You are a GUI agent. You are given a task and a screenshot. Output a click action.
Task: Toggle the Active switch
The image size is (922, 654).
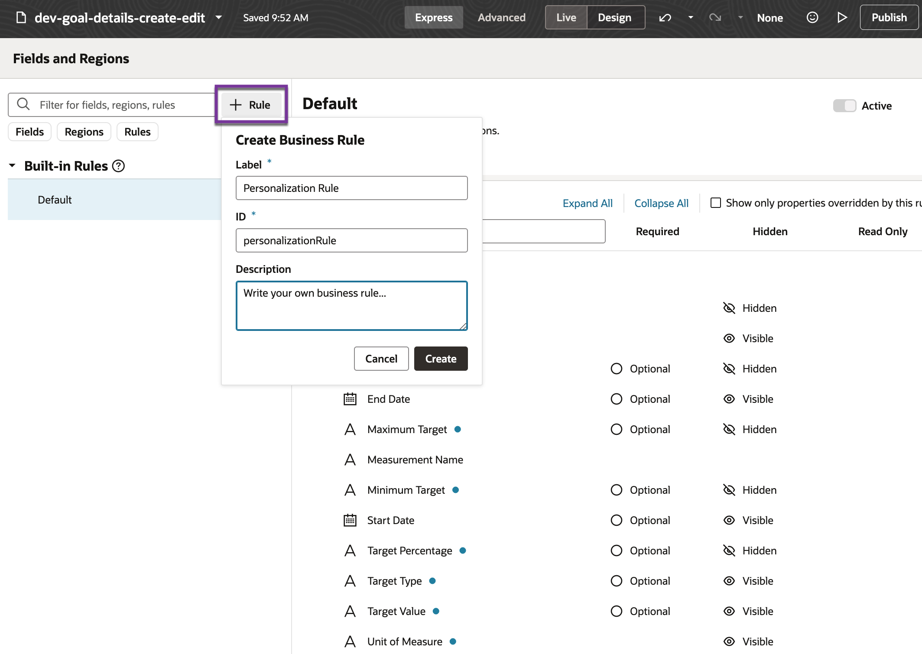tap(844, 106)
